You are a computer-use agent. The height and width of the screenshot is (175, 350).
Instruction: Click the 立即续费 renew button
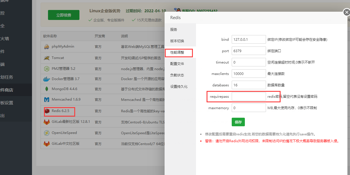coord(64,15)
